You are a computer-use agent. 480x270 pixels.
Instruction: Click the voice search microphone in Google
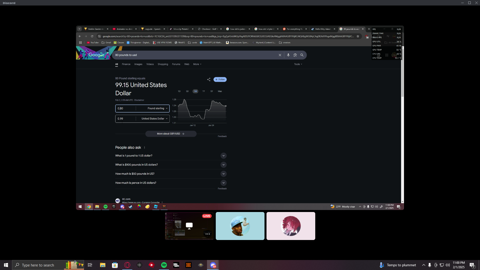288,55
